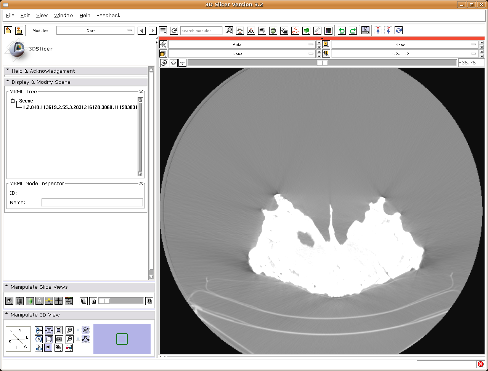Open the Volumes module grid icon

tap(262, 30)
